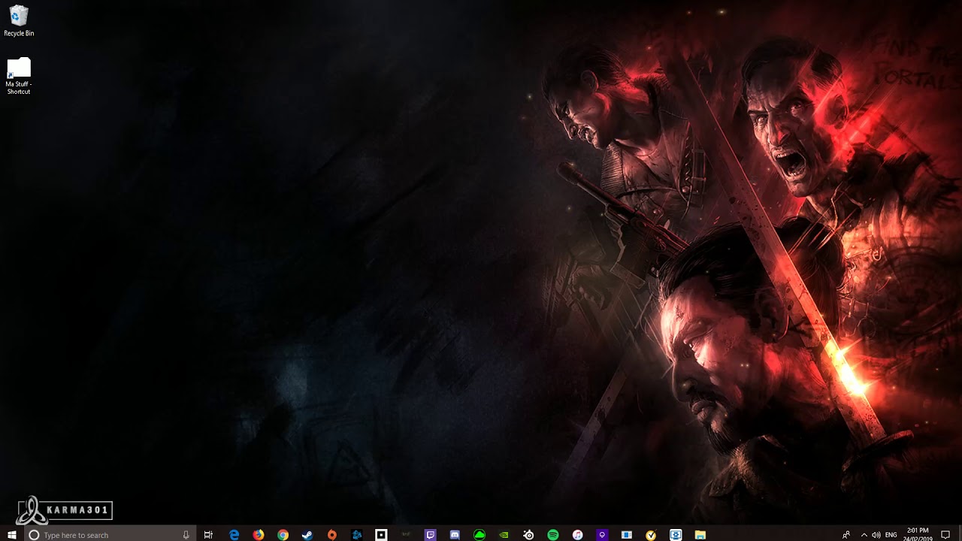Open Steam from the taskbar
This screenshot has width=962, height=541.
click(x=307, y=535)
